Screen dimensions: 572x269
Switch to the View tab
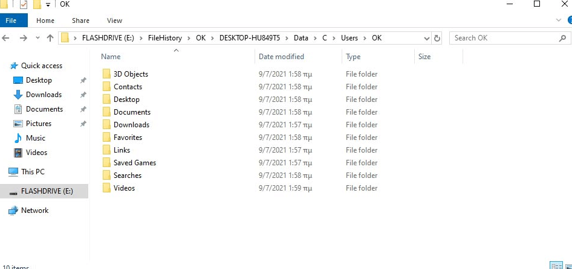114,21
